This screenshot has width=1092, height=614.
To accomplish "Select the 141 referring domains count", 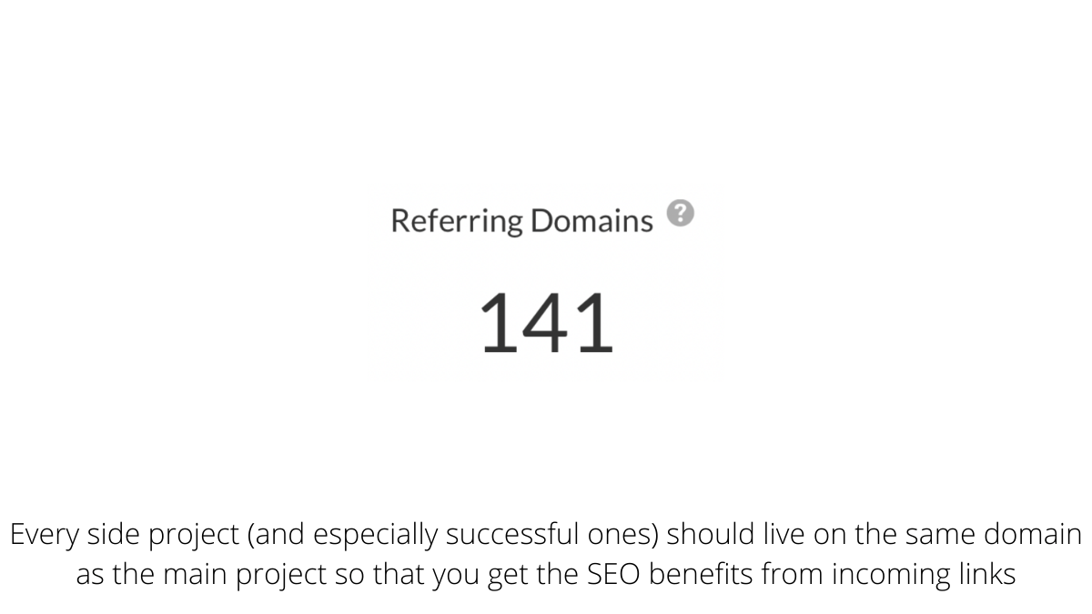I will pyautogui.click(x=546, y=324).
